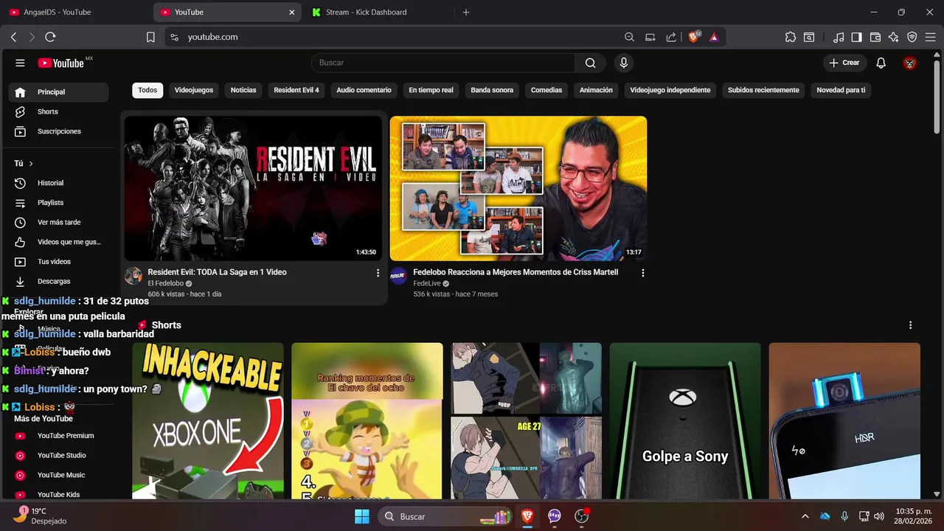
Task: Open the YouTube hamburger guide menu
Action: [x=20, y=63]
